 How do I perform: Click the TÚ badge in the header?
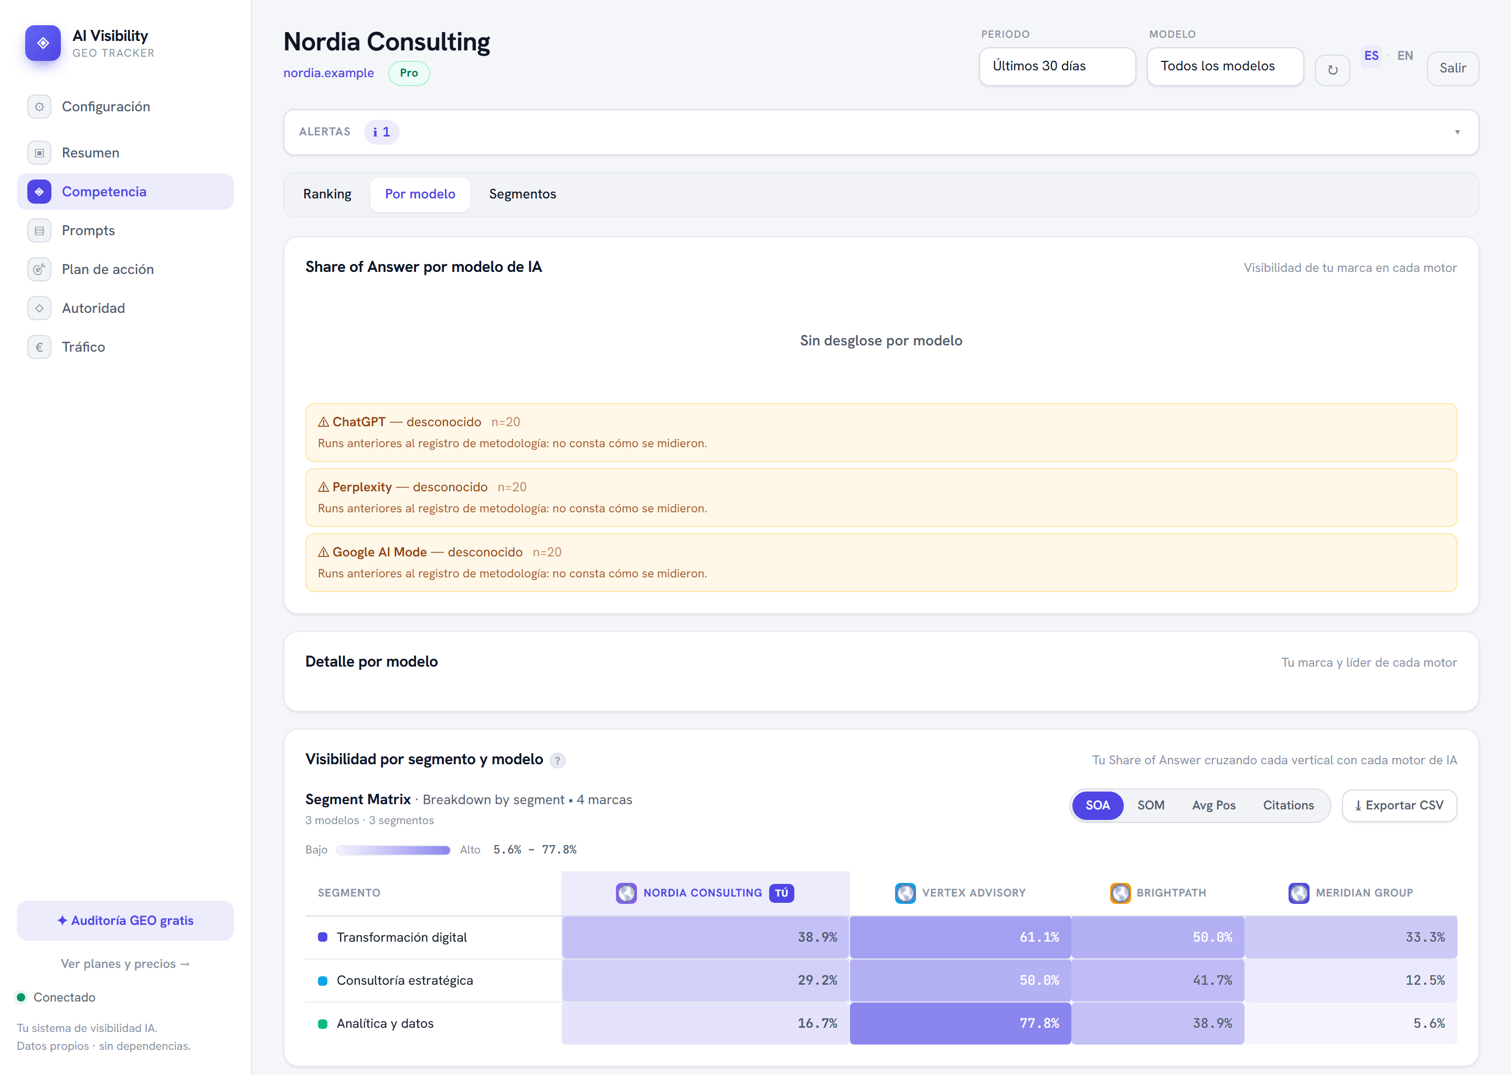click(781, 893)
